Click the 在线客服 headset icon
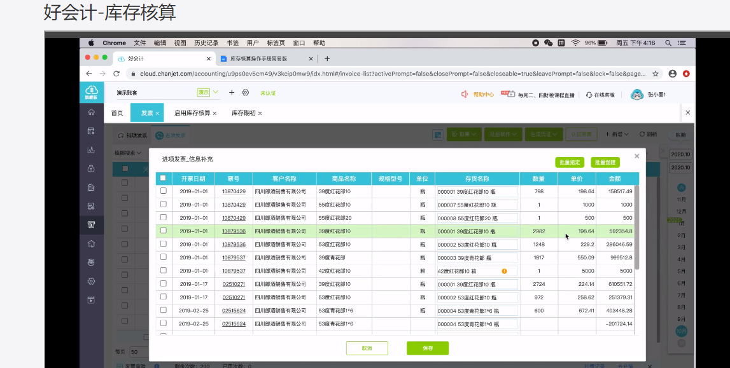The image size is (730, 368). [x=589, y=94]
